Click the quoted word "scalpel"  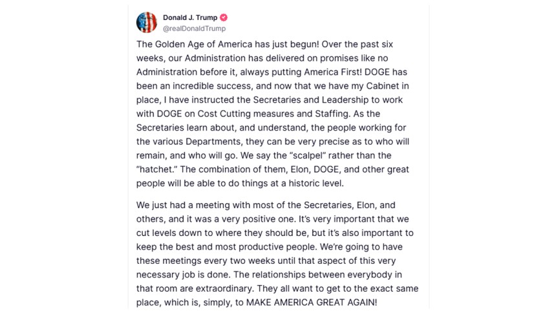309,155
